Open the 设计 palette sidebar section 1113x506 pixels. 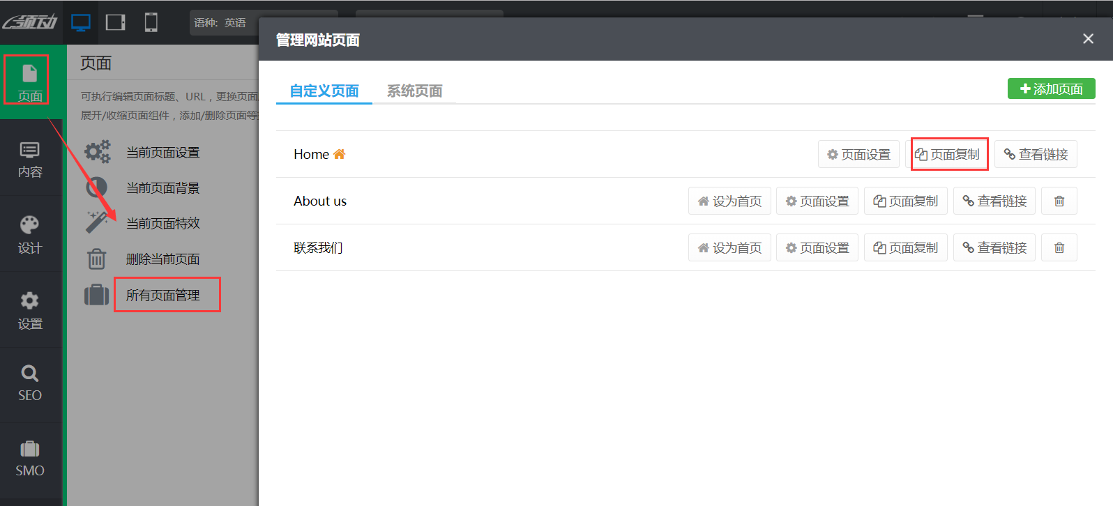point(30,235)
